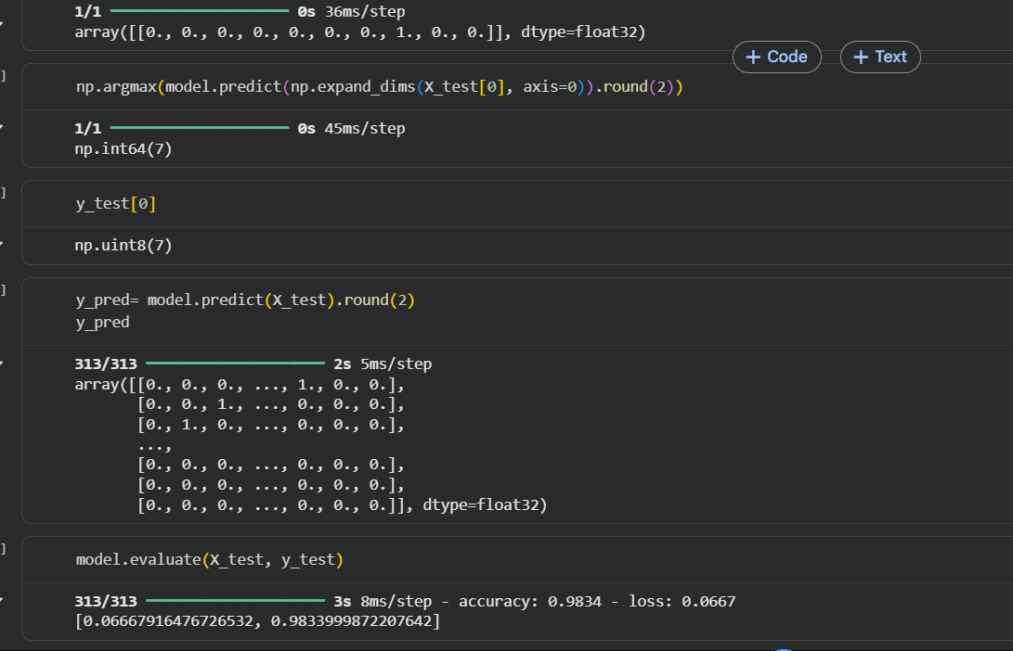The width and height of the screenshot is (1013, 651).
Task: Select the [0., 0., 1., ..., row in y_pred output
Action: pos(271,404)
